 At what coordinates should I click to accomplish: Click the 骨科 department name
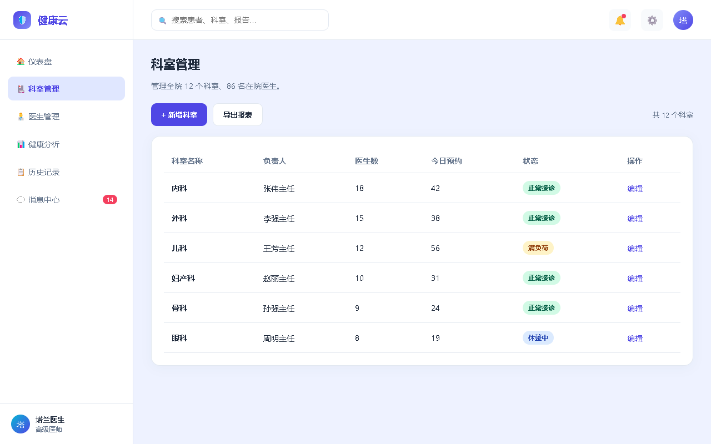pos(179,309)
